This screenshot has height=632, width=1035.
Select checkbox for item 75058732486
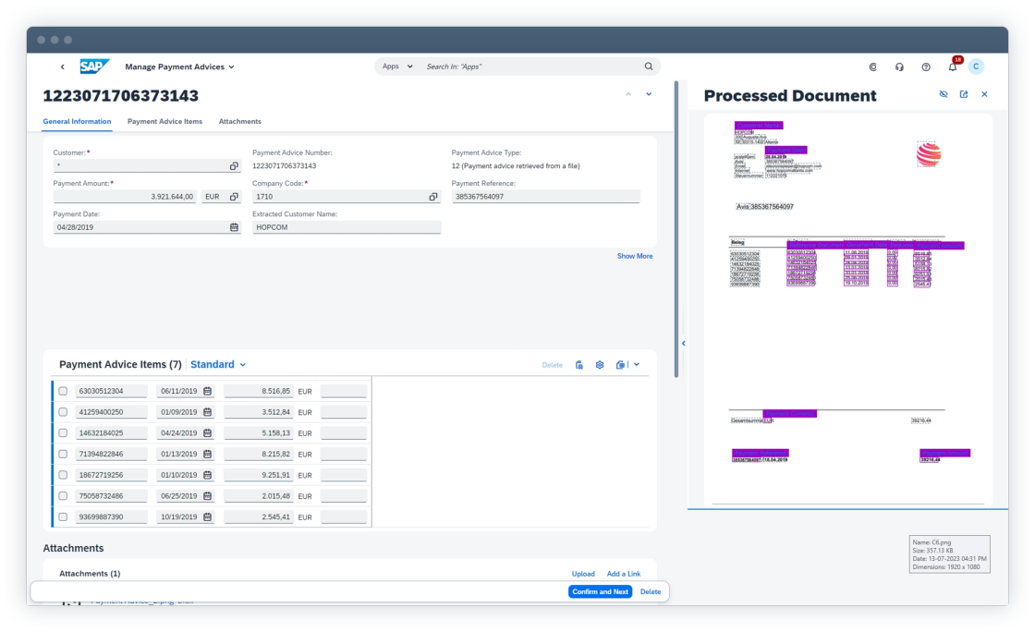coord(63,496)
